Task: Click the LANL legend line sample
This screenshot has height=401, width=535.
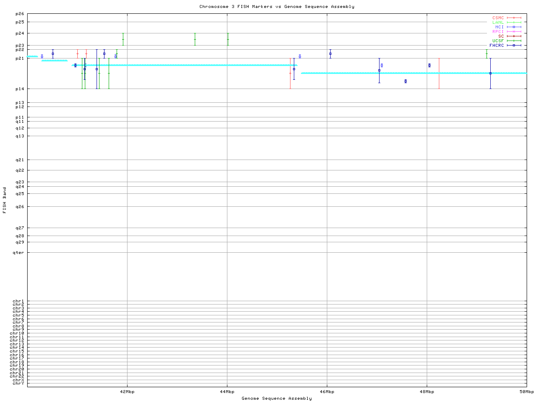Action: click(514, 23)
